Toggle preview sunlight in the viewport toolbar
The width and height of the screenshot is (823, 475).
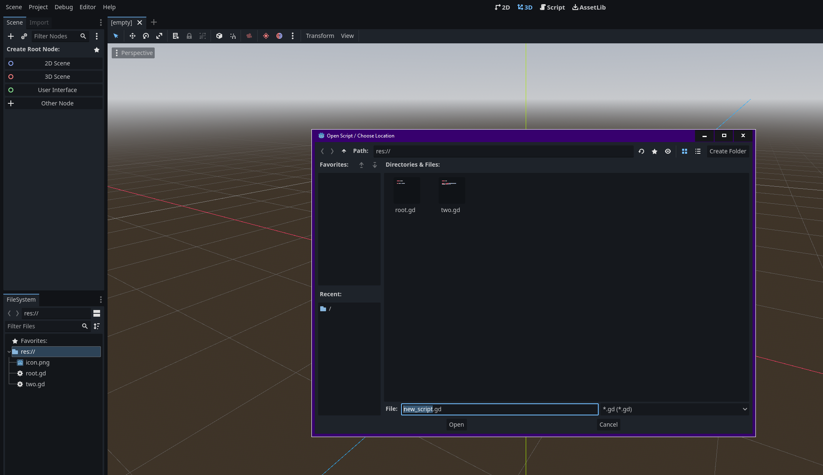(266, 36)
